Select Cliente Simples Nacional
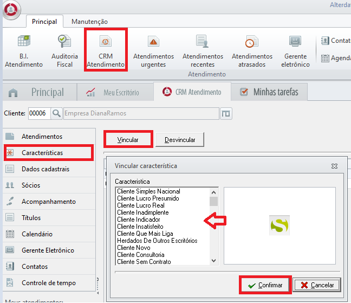The width and height of the screenshot is (351, 303). (x=148, y=191)
